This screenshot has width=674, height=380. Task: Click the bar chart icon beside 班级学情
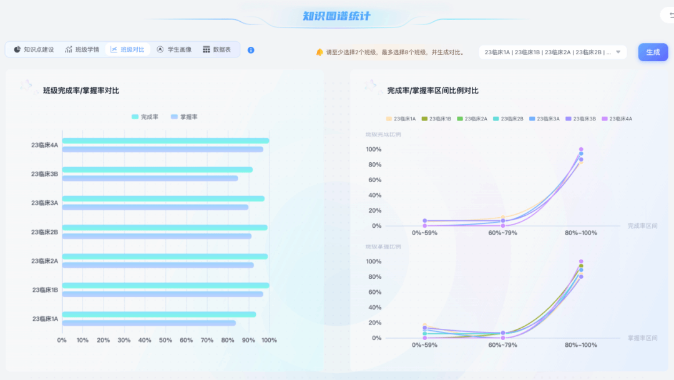point(69,49)
